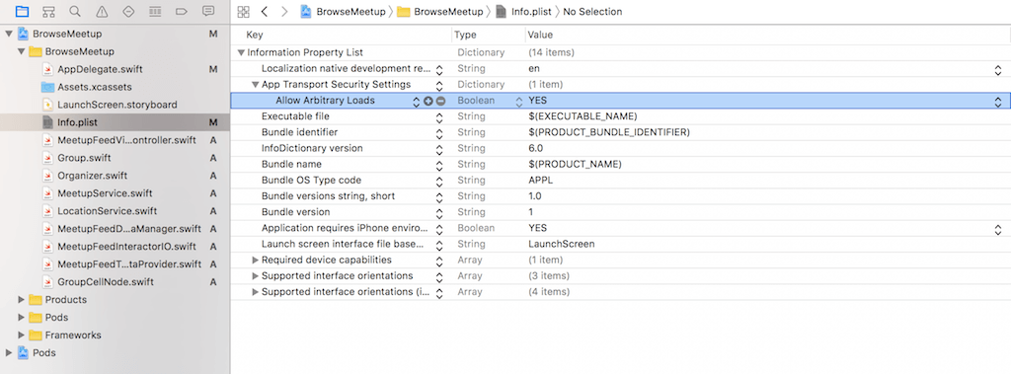The width and height of the screenshot is (1011, 374).
Task: Open the Report navigator speech-bubble icon
Action: pyautogui.click(x=207, y=11)
